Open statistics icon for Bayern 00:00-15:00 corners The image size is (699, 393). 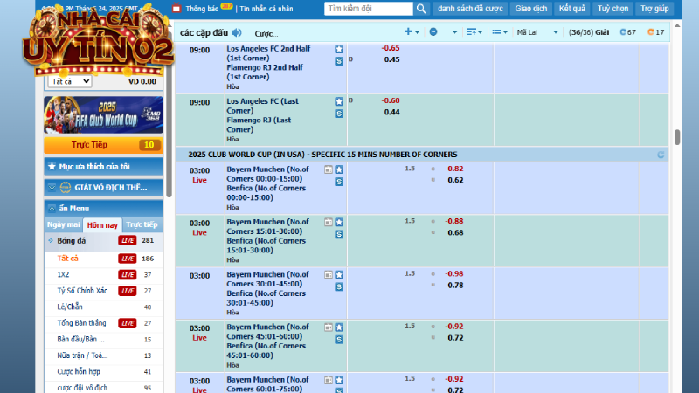click(329, 170)
